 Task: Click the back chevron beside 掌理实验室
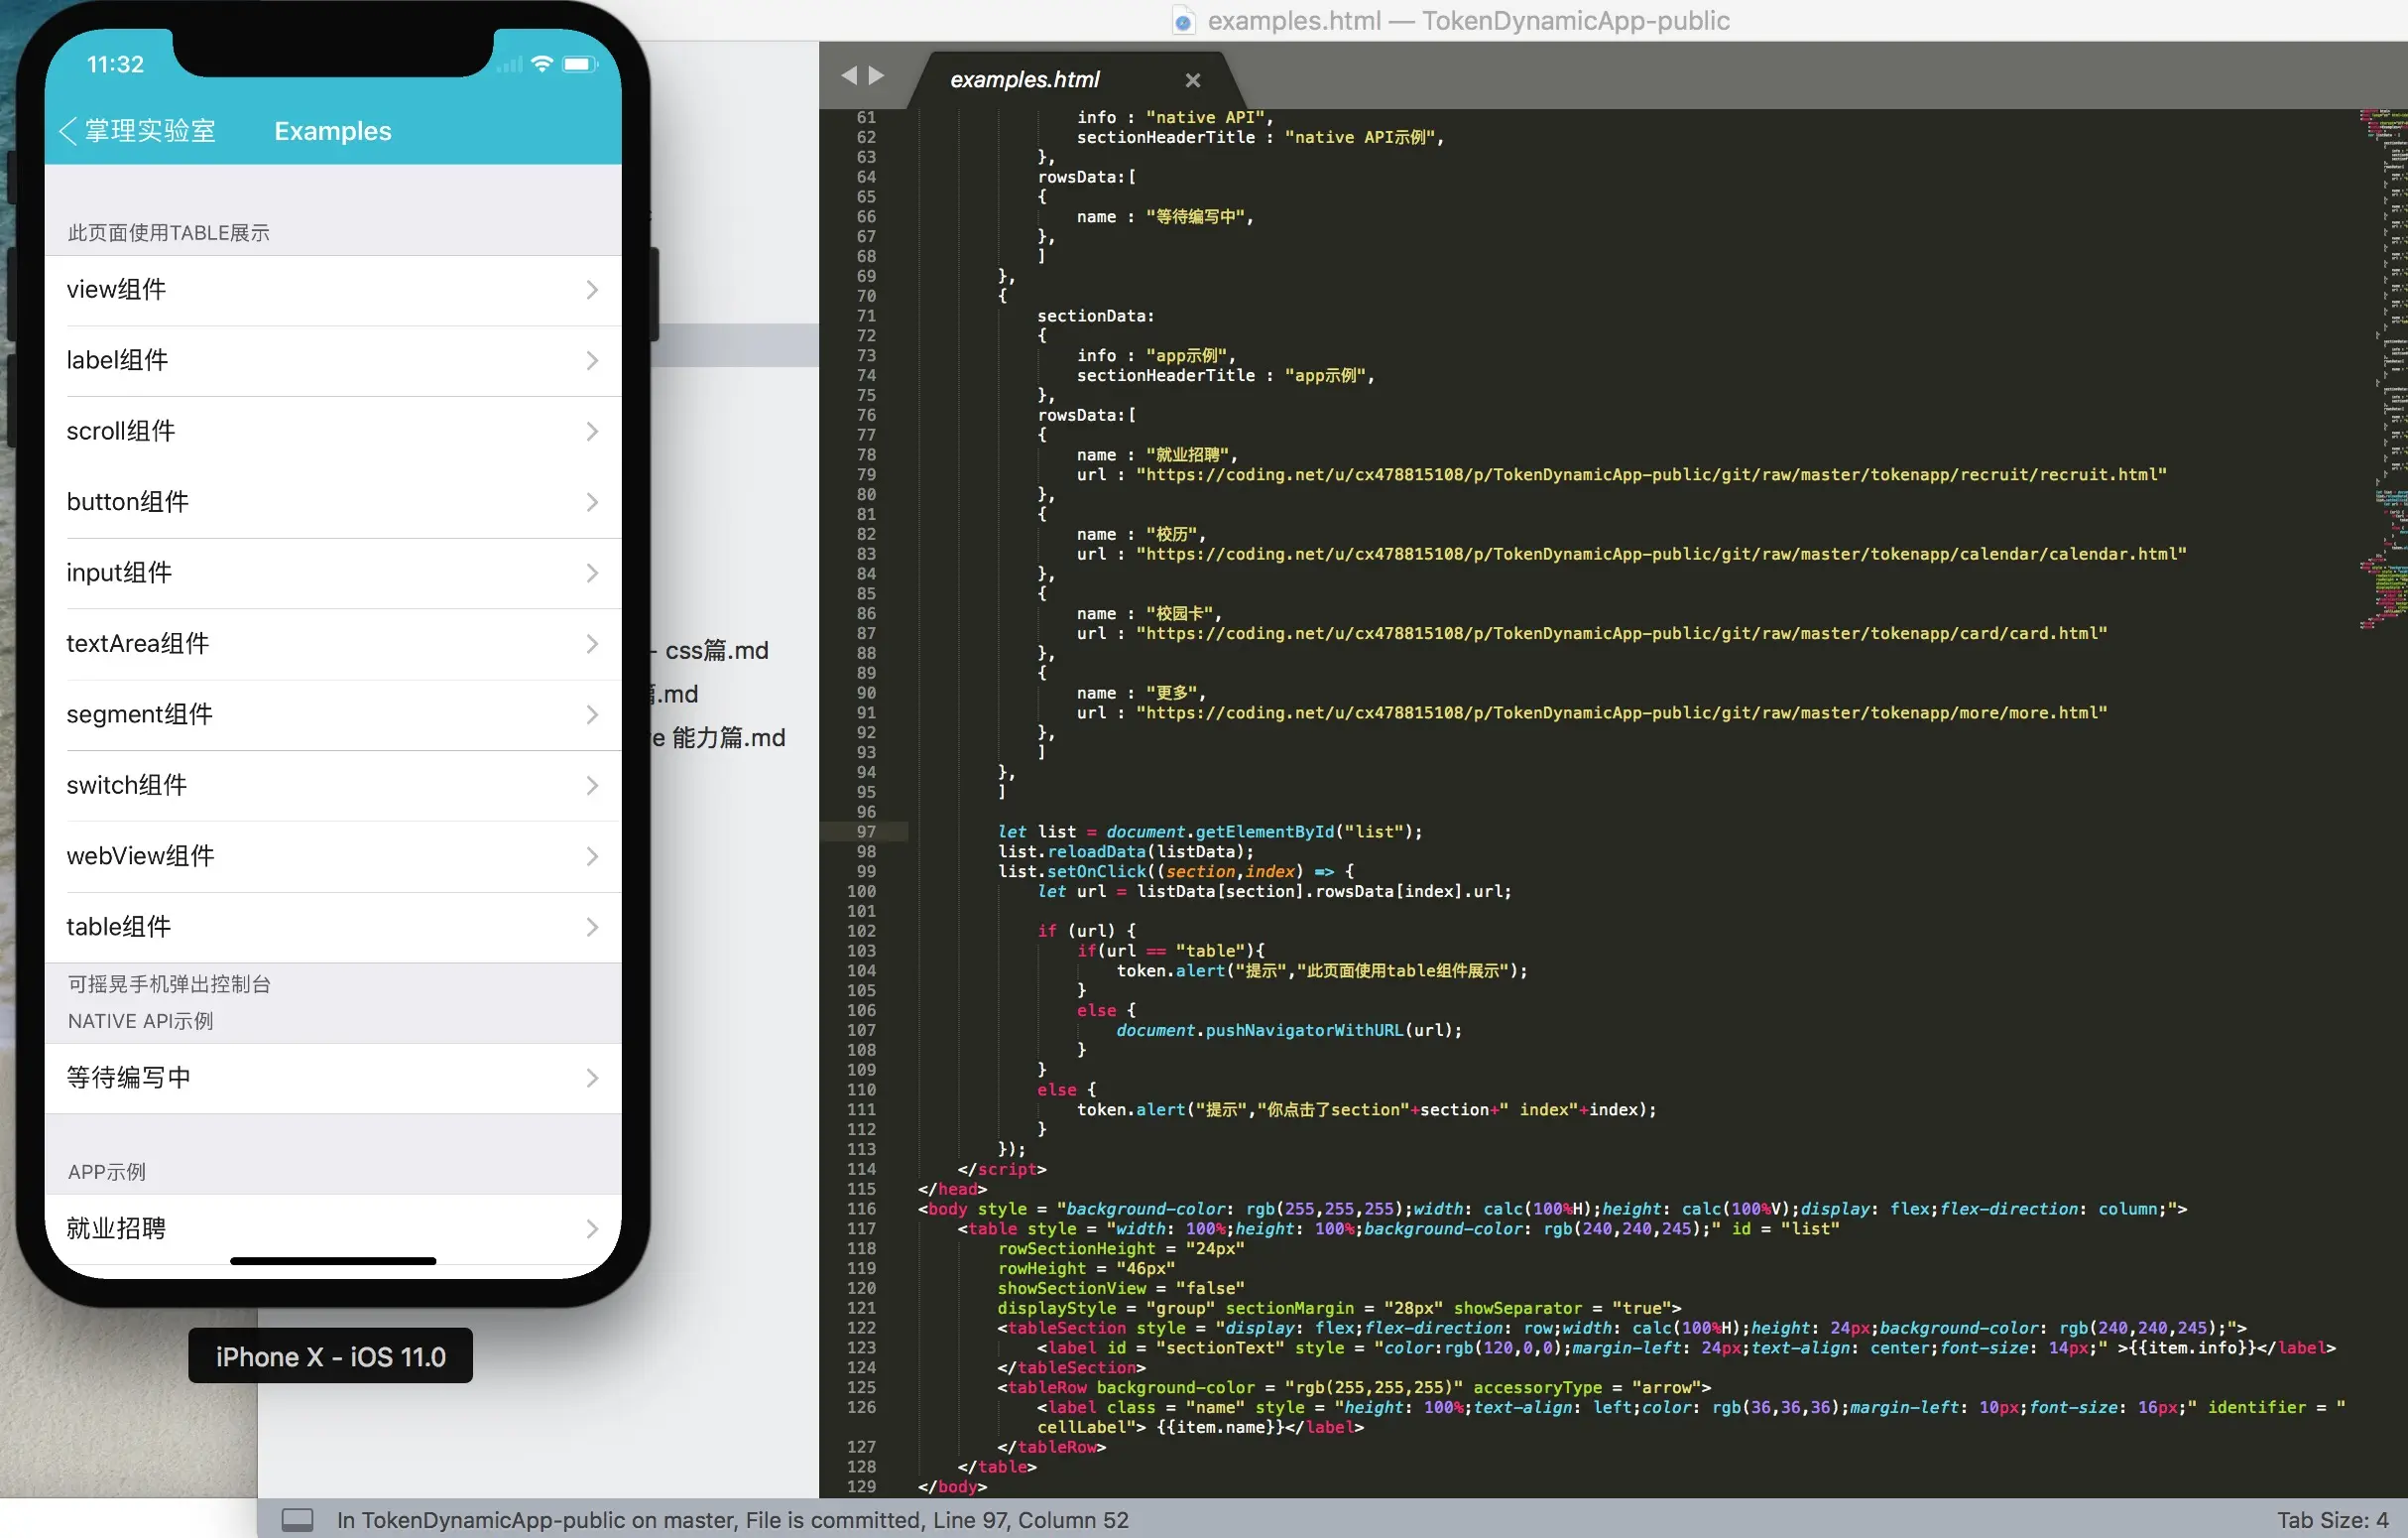point(68,131)
